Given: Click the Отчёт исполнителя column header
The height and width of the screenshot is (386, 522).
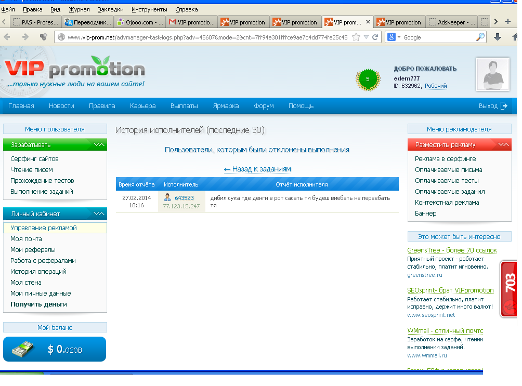Looking at the screenshot, I should pyautogui.click(x=302, y=184).
